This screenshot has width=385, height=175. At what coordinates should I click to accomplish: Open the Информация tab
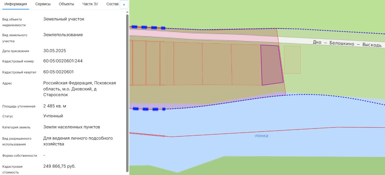click(16, 4)
